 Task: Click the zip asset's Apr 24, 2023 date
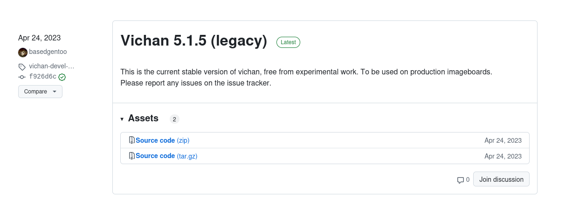coord(503,140)
